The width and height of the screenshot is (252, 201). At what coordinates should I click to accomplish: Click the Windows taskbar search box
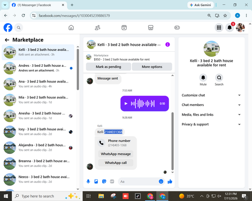[47, 196]
